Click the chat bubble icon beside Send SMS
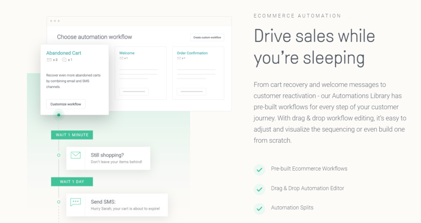The height and width of the screenshot is (223, 421). (x=76, y=202)
